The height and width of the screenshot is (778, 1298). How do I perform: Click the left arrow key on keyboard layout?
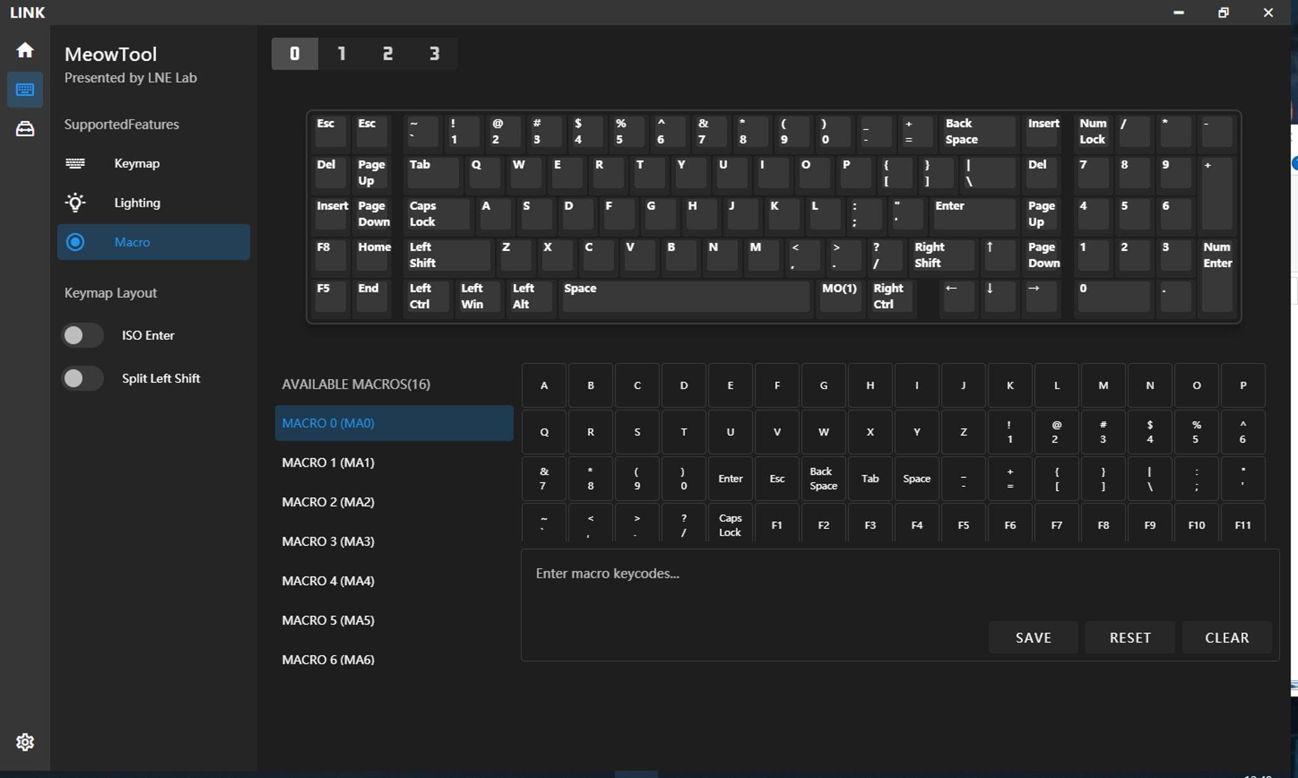[958, 296]
